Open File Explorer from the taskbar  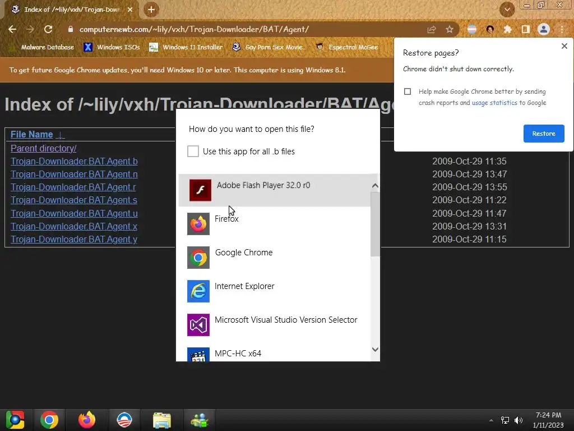coord(162,420)
